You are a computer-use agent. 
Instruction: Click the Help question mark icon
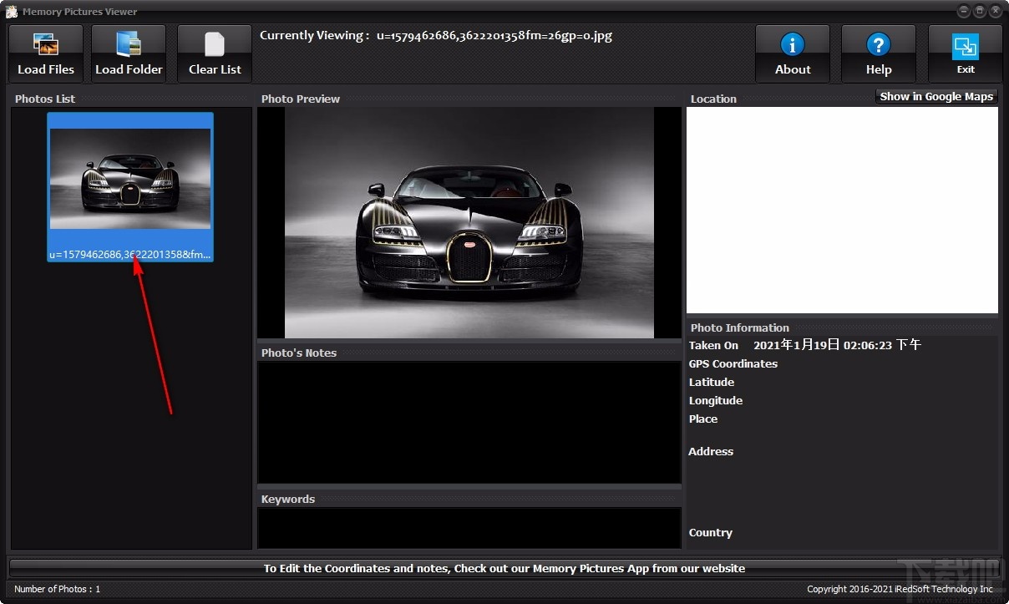click(878, 44)
